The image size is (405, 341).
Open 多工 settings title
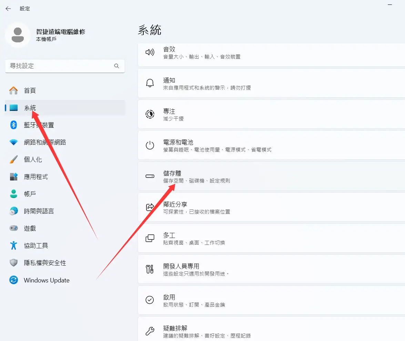pos(169,235)
